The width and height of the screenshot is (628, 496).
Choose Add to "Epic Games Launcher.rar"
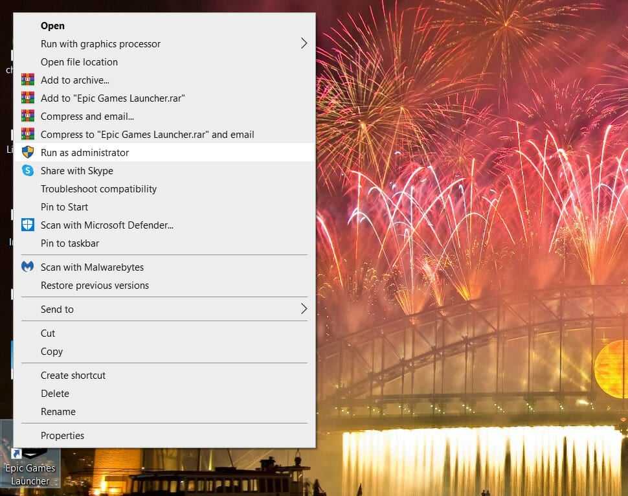pos(164,98)
